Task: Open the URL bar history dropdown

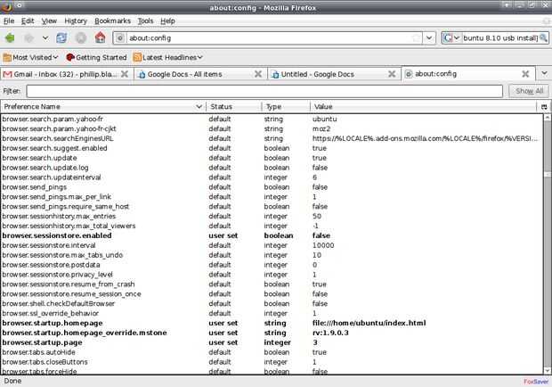Action: click(x=429, y=37)
